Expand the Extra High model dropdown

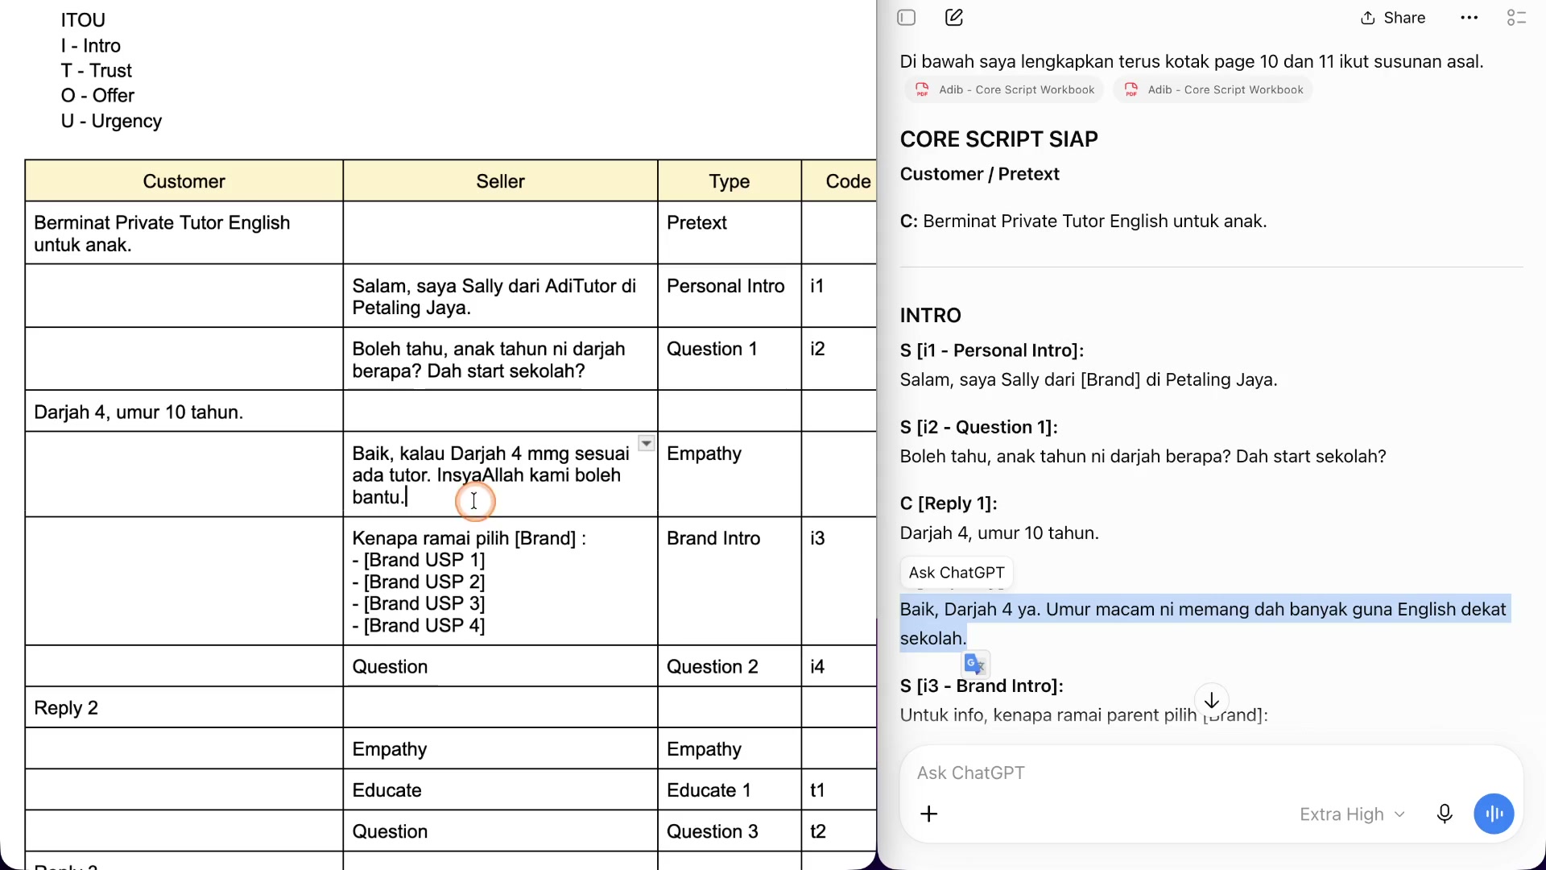(x=1352, y=814)
